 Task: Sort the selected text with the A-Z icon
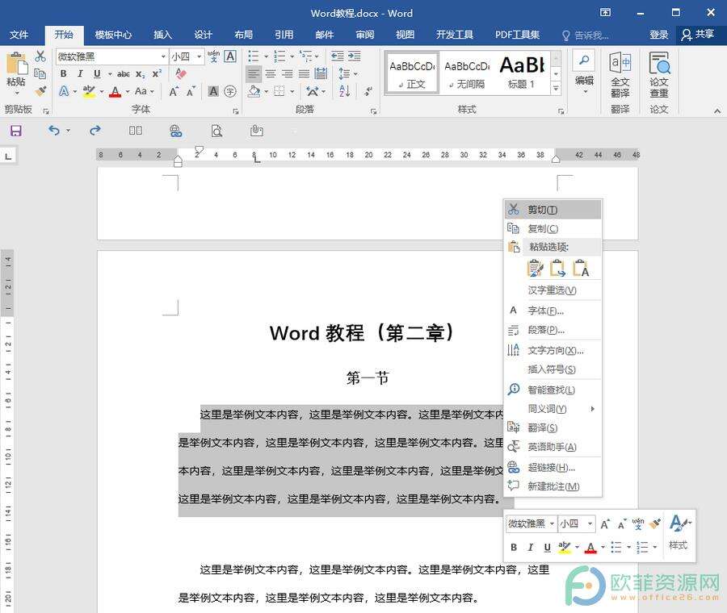[x=344, y=91]
